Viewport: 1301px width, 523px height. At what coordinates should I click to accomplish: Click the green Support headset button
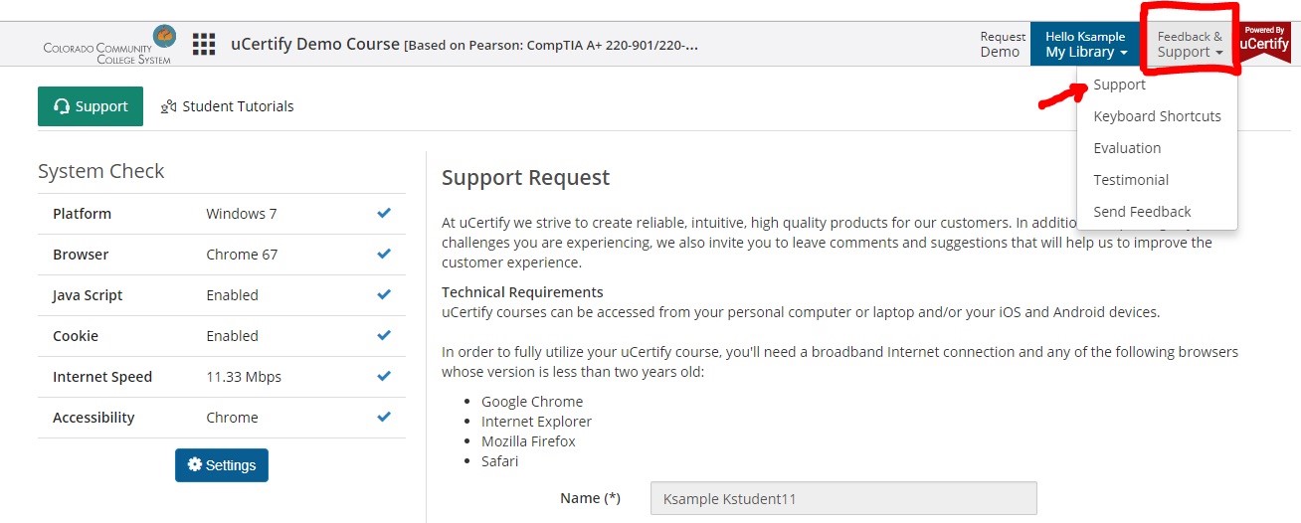[91, 106]
